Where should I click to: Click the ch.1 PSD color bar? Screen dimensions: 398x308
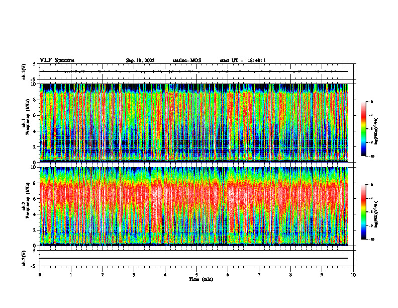[x=363, y=129]
